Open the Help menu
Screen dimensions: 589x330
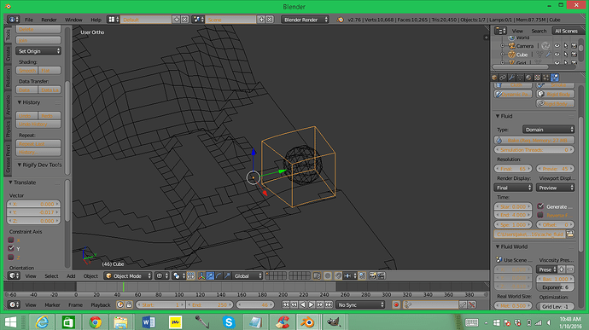pyautogui.click(x=96, y=20)
